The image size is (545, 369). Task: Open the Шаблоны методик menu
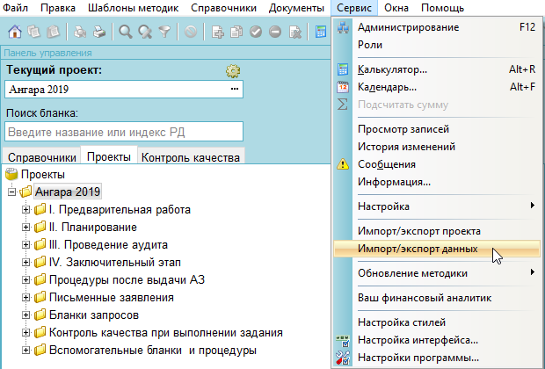133,8
